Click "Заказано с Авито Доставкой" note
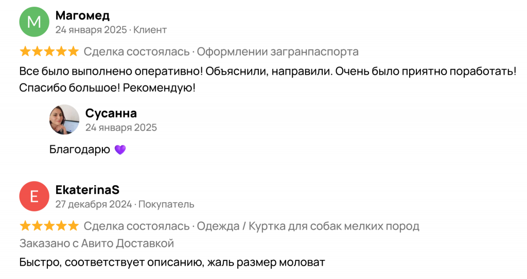527x279 pixels. pos(97,243)
